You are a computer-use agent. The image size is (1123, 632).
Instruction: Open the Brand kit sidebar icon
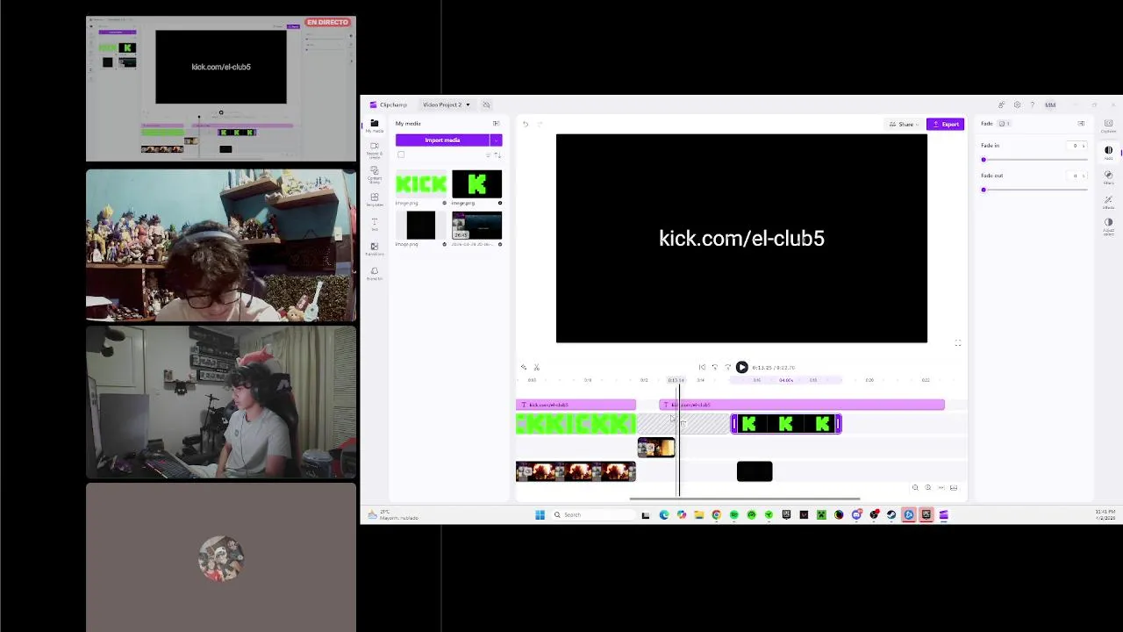pos(375,273)
